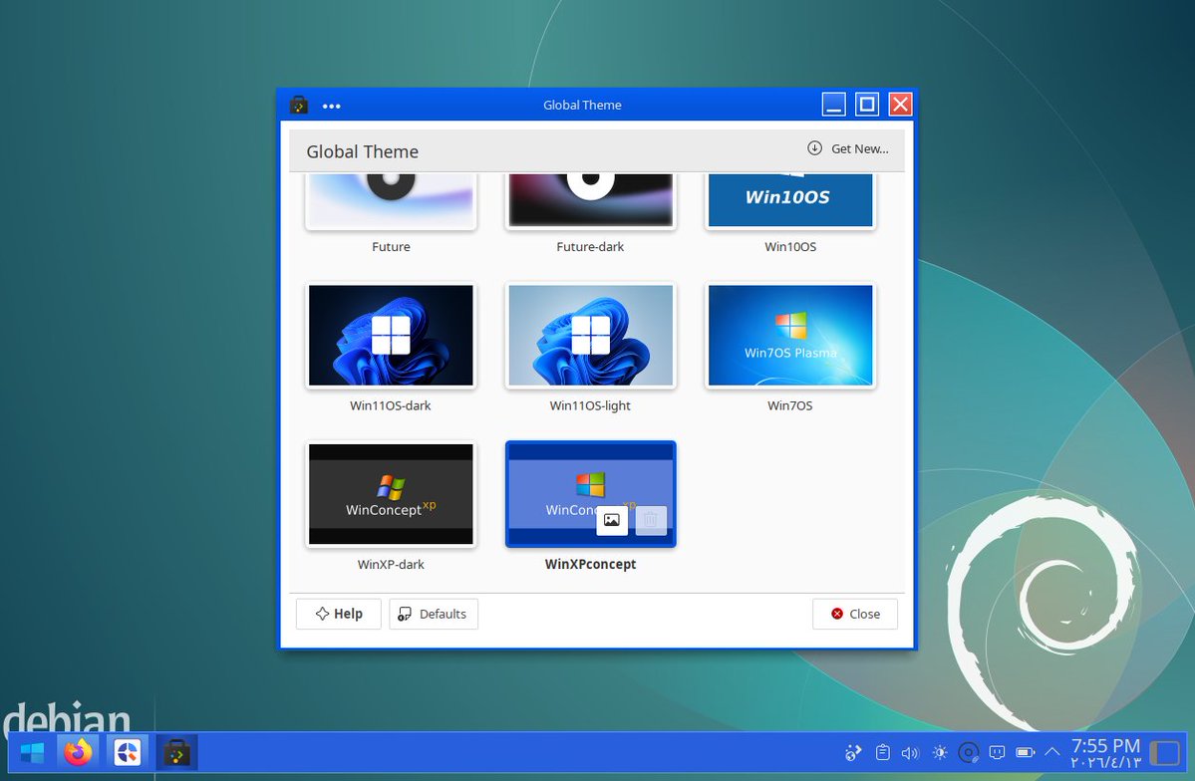Choose the Win11OS-light global theme
The image size is (1195, 781).
(591, 336)
